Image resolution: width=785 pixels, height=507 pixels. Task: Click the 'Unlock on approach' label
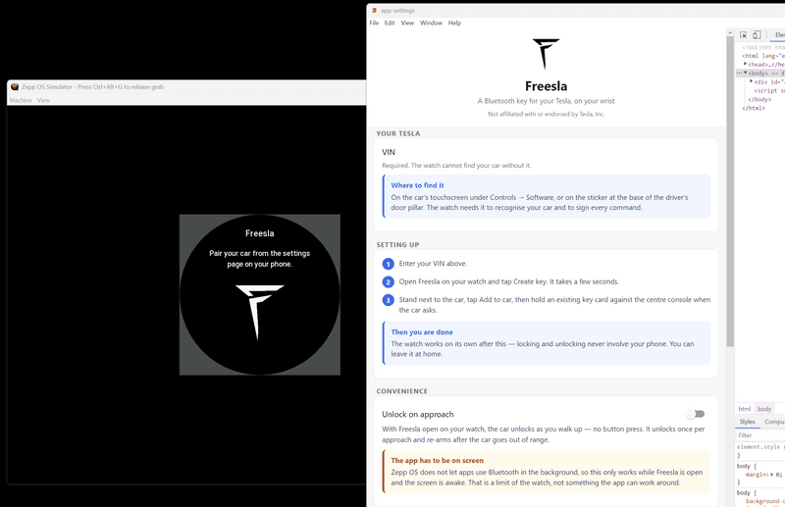[x=418, y=415]
